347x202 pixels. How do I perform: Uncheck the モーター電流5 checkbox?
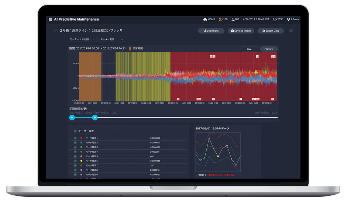(x=75, y=156)
